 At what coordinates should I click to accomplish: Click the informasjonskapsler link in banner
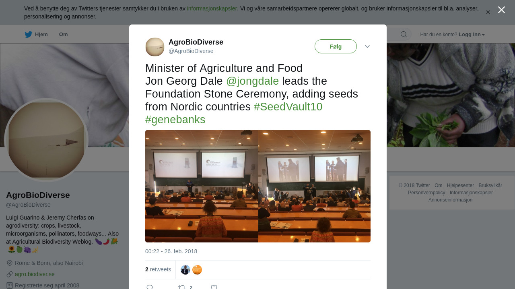[x=212, y=8]
